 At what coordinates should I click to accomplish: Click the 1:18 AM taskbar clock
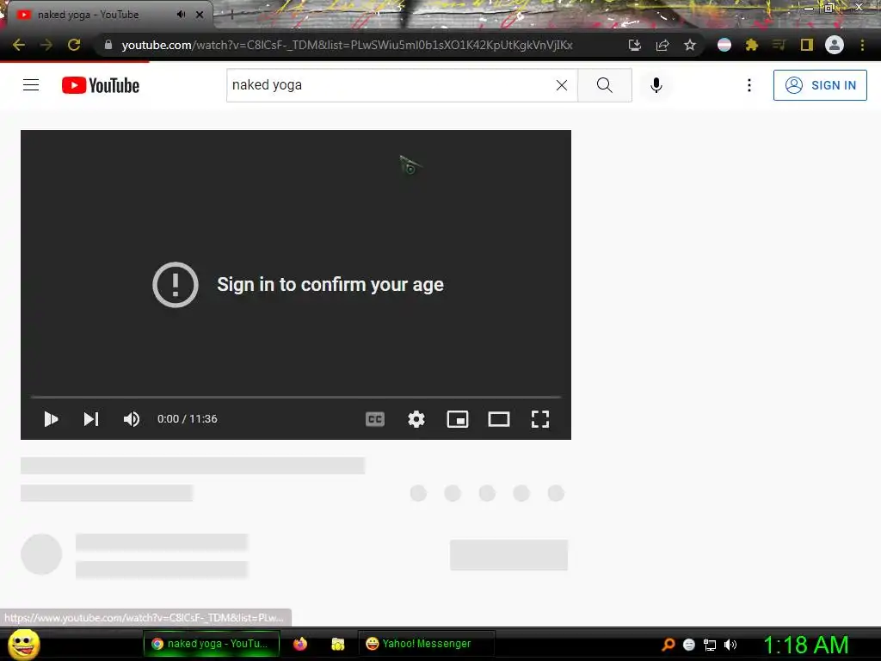[x=805, y=645]
